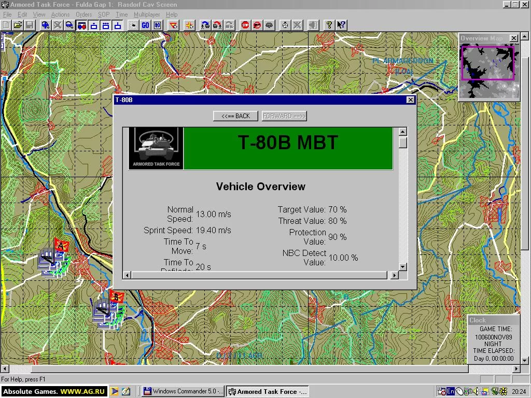Click the <<== BACK button

coord(236,116)
